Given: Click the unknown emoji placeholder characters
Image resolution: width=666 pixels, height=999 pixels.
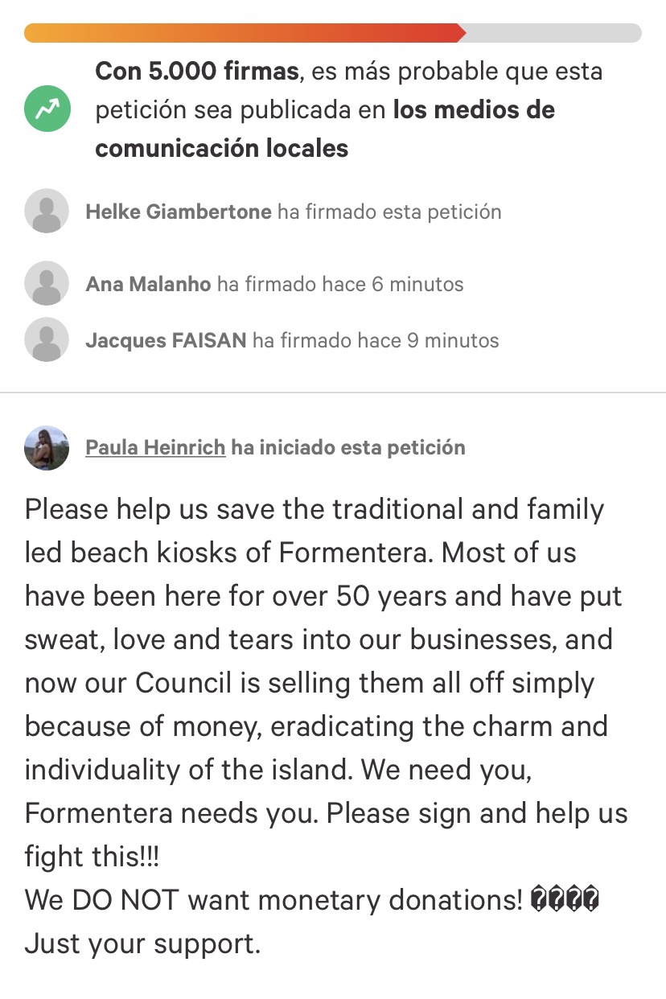Looking at the screenshot, I should 565,899.
